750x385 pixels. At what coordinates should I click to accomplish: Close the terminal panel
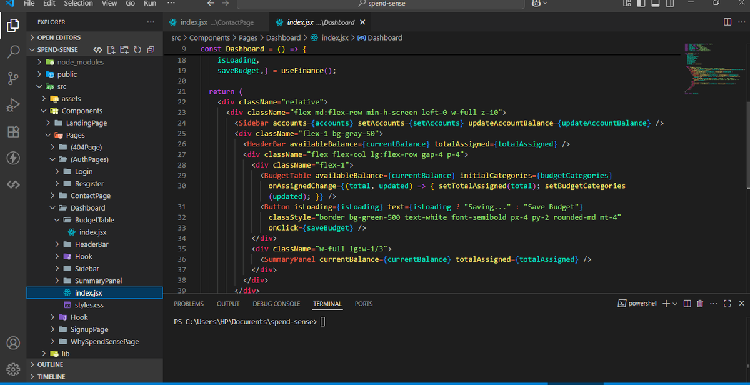click(741, 304)
